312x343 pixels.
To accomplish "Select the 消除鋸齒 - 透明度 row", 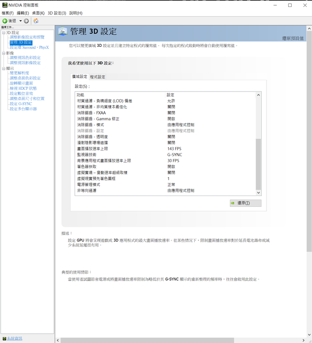I will 165,137.
